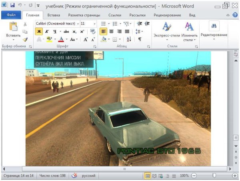Expand the font color arrow

pyautogui.click(x=66, y=39)
